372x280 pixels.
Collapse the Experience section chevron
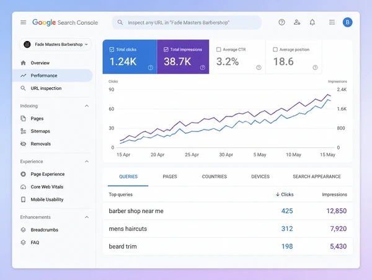tap(87, 162)
